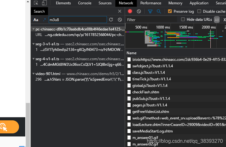Open the Memory tab
Screen dimensions: 226x147
click(x=175, y=3)
